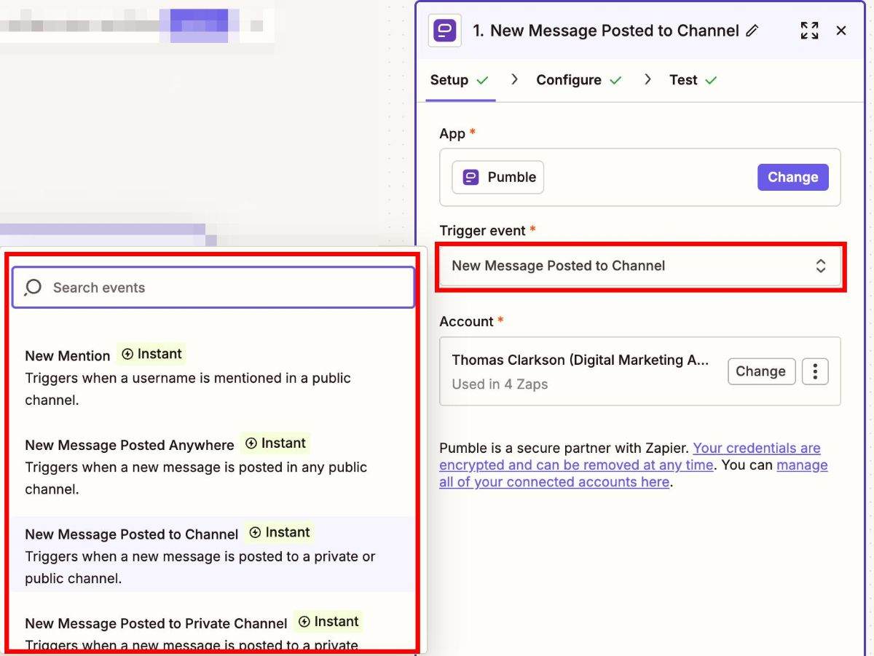874x656 pixels.
Task: Click the magnifier icon in search events
Action: [33, 288]
